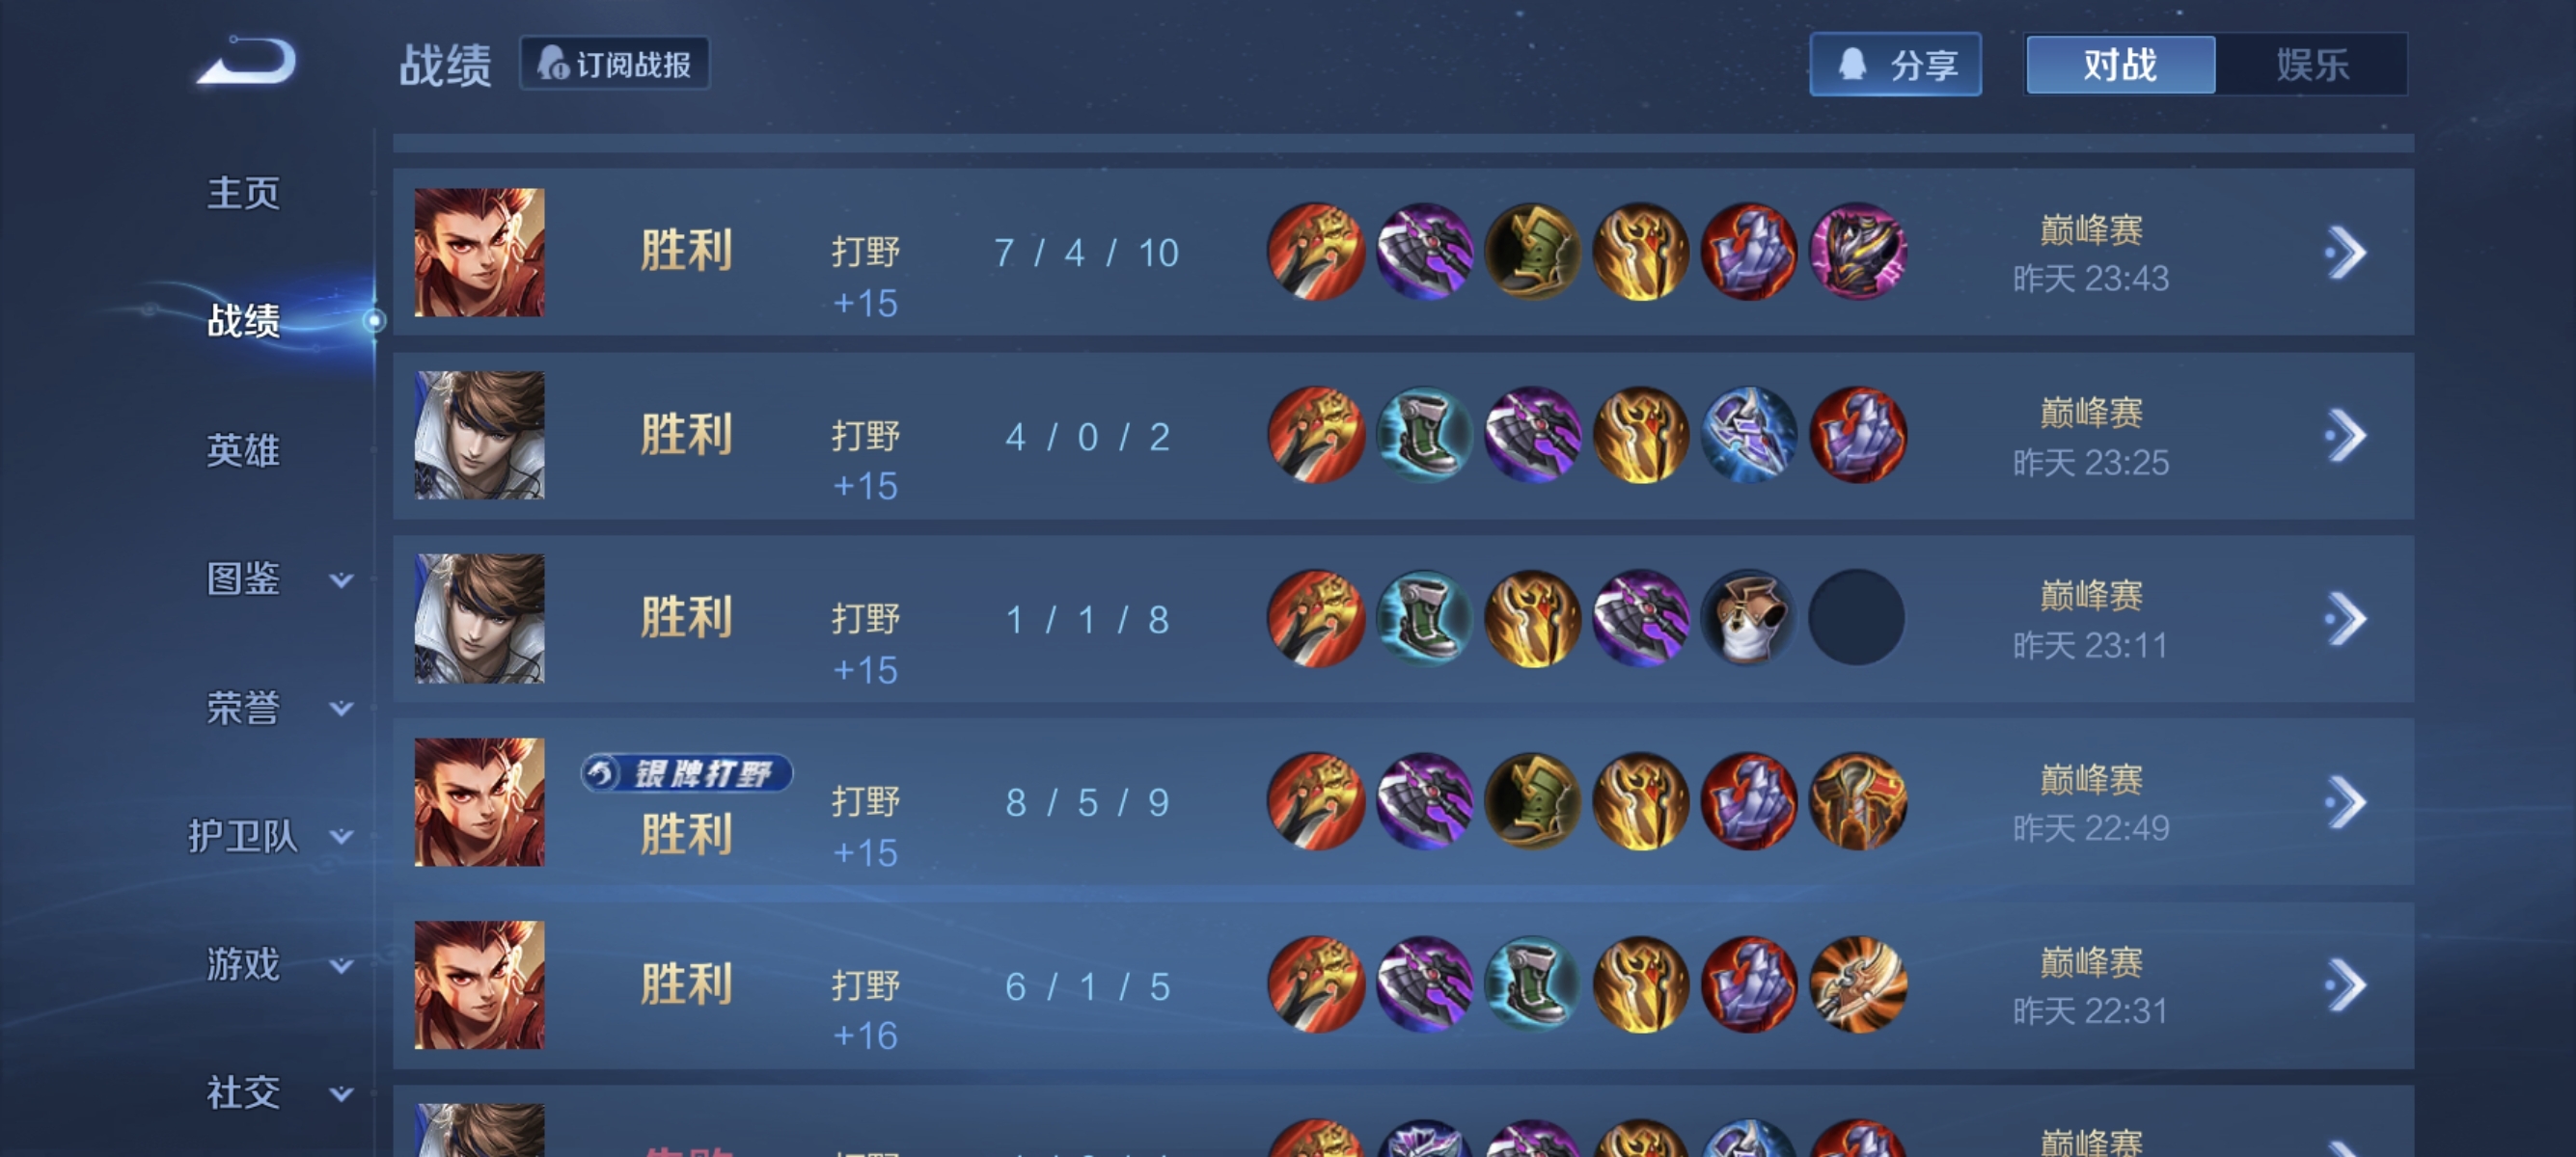The height and width of the screenshot is (1157, 2576).
Task: Open details arrow for the 23:43 match
Action: [x=2345, y=253]
